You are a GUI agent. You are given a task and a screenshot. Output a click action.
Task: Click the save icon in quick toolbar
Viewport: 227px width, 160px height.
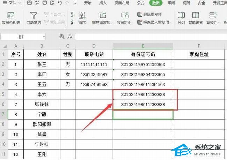[x=29, y=2]
